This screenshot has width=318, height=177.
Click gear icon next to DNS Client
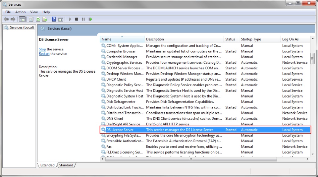(103, 118)
